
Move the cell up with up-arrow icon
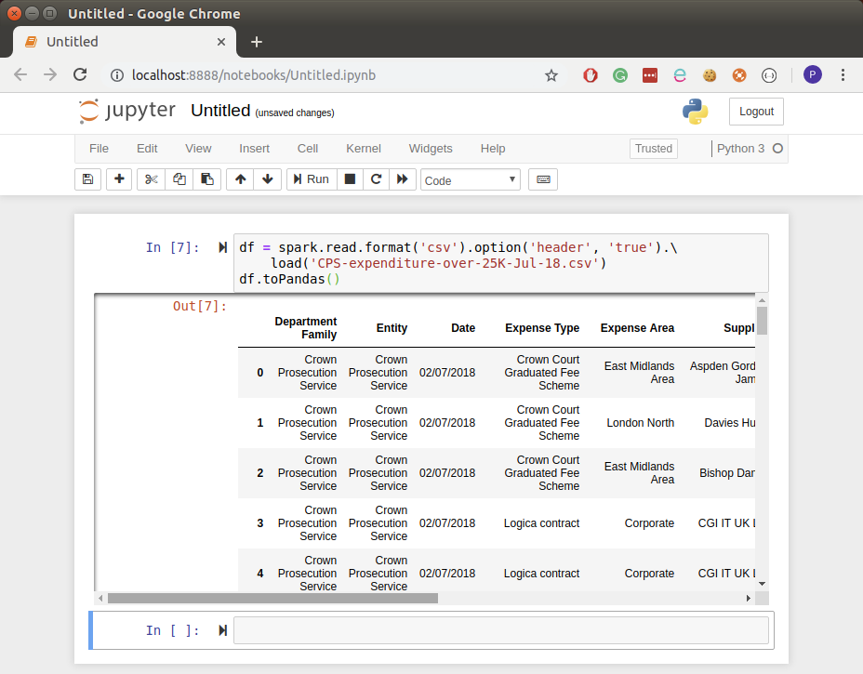pyautogui.click(x=240, y=178)
